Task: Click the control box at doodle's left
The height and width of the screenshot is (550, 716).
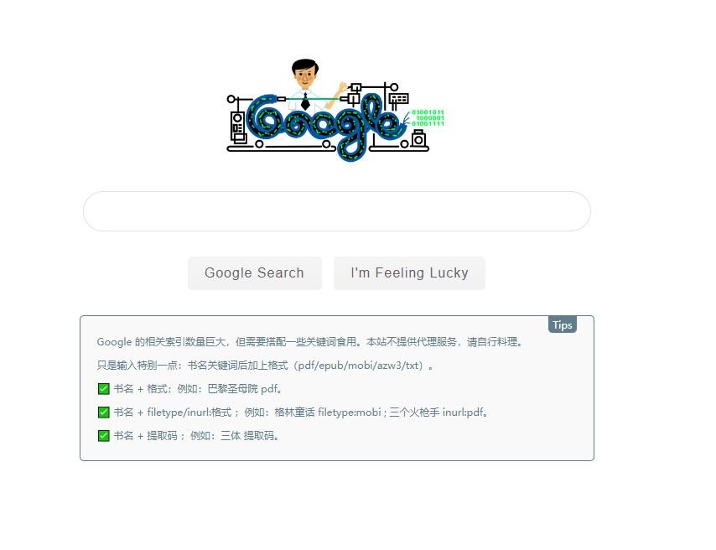Action: (x=237, y=127)
